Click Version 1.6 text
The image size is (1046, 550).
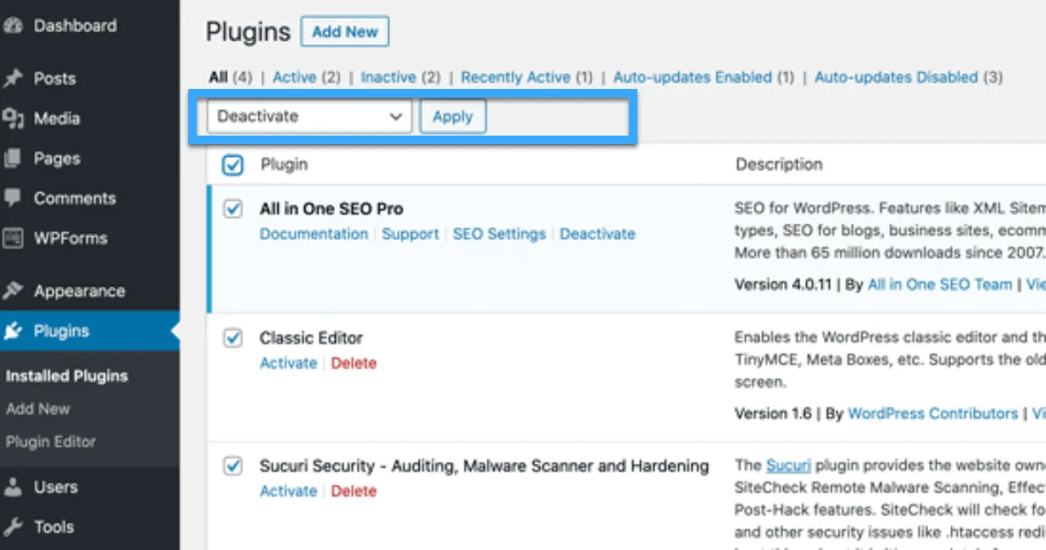point(773,414)
